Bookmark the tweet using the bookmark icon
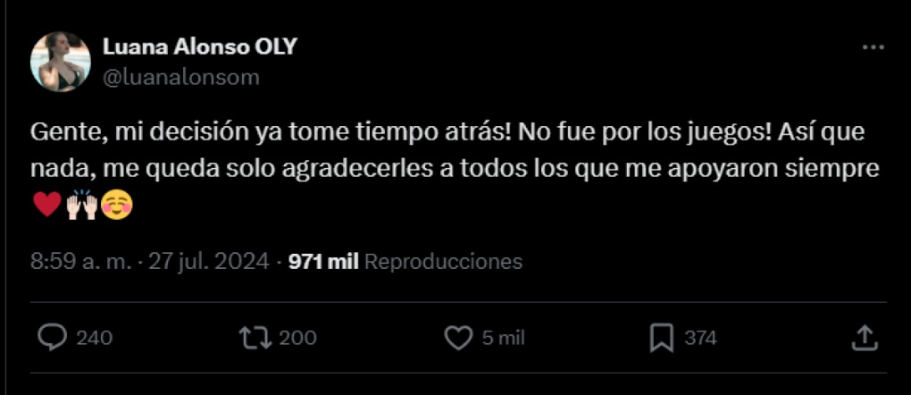Image resolution: width=911 pixels, height=395 pixels. point(662,338)
